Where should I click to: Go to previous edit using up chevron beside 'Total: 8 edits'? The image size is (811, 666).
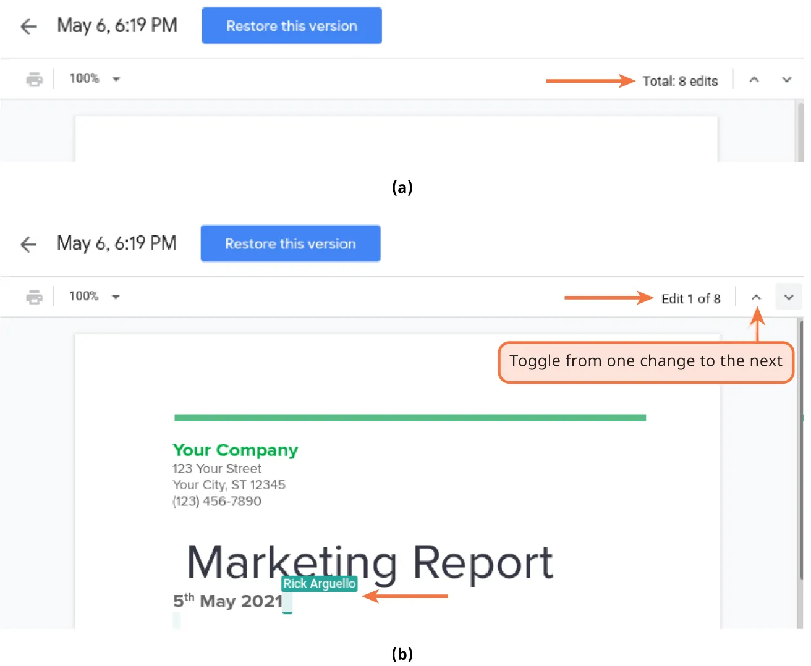coord(754,80)
